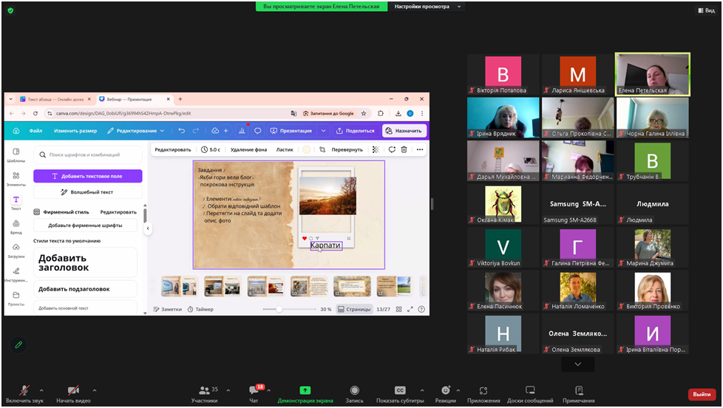
Task: Click the Canva zoom level slider
Action: (279, 309)
